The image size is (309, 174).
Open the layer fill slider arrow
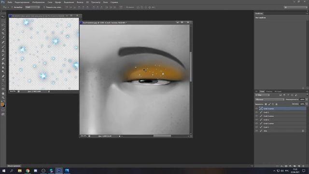pyautogui.click(x=307, y=104)
